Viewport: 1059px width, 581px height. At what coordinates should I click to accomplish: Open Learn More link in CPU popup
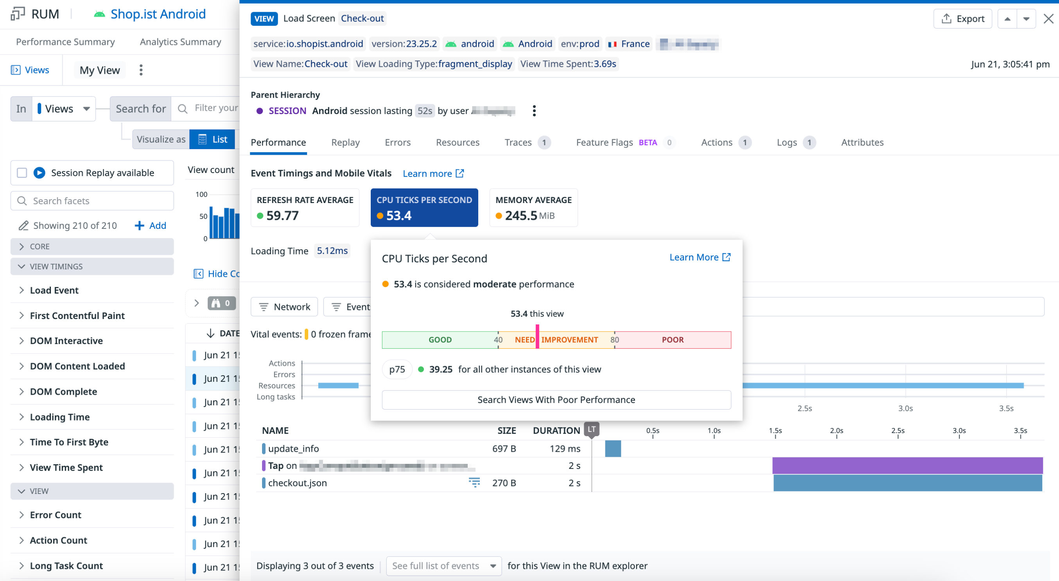click(x=700, y=257)
